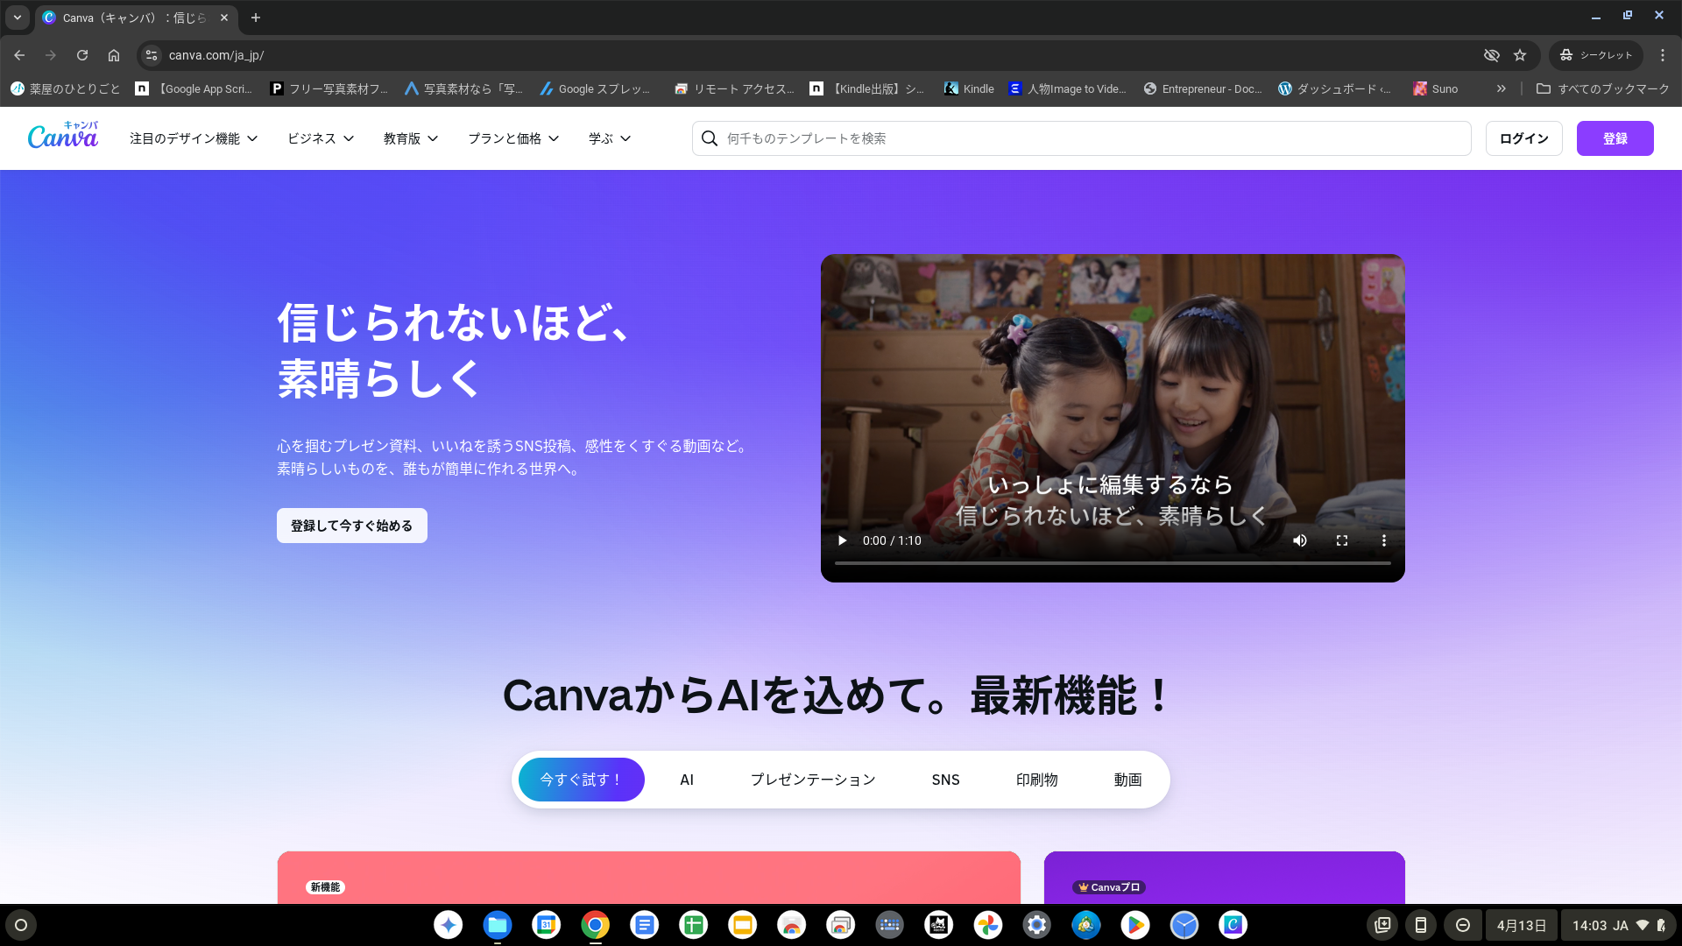
Task: Open the browser home page
Action: (114, 55)
